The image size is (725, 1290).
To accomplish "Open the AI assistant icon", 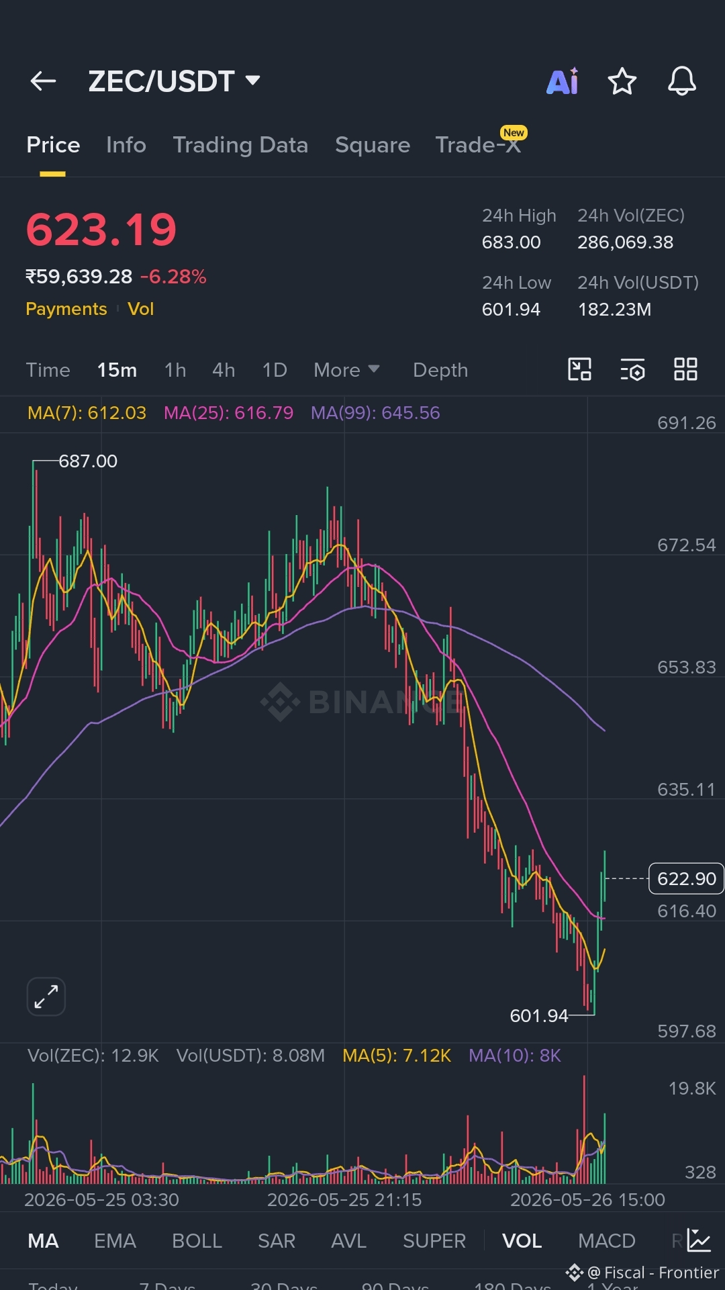I will click(x=563, y=81).
